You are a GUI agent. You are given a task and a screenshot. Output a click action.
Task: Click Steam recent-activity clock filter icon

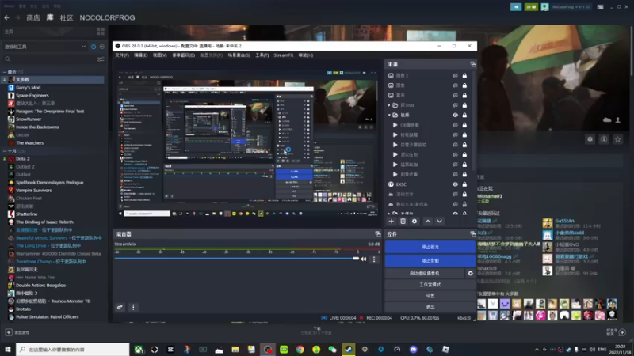point(94,47)
